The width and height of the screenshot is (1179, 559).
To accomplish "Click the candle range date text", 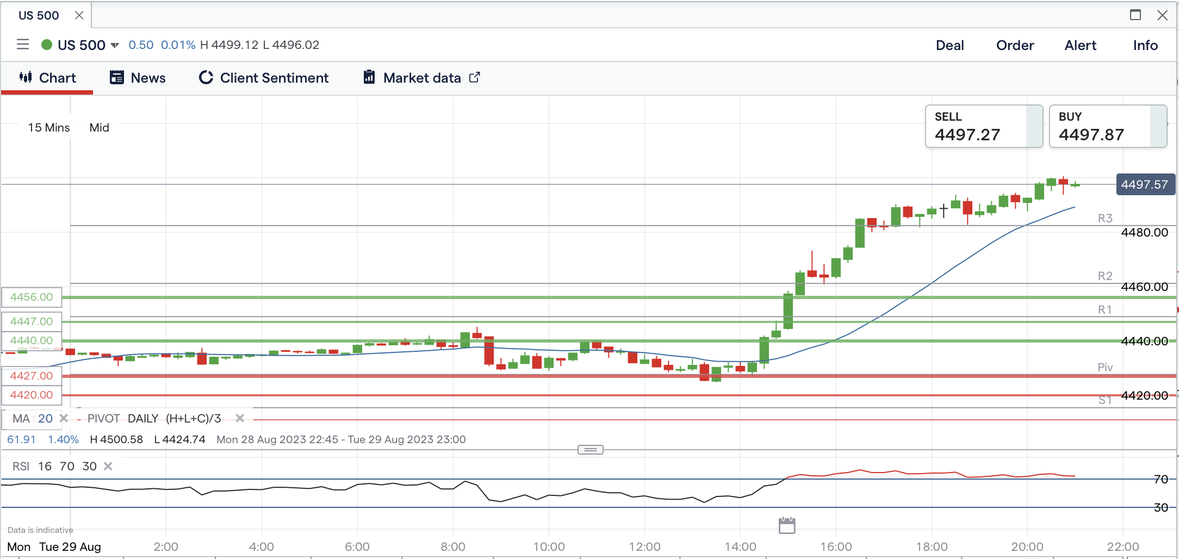I will point(341,439).
